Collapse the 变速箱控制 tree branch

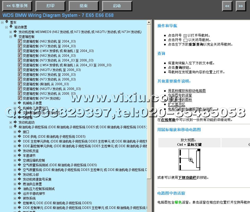[x=11, y=37]
